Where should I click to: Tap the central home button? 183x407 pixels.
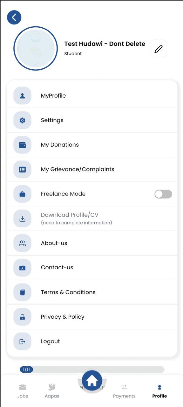[92, 380]
